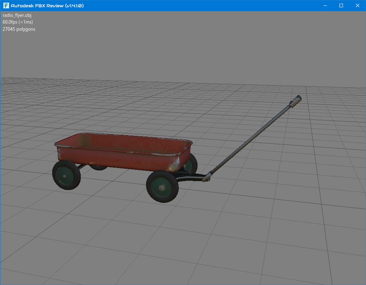Click the FBX Review app icon in title bar

tap(6, 6)
